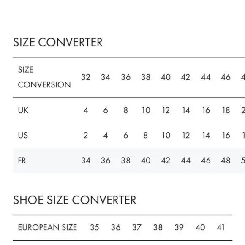Click US size 2 cell
This screenshot has height=245, width=245.
[x=86, y=135]
